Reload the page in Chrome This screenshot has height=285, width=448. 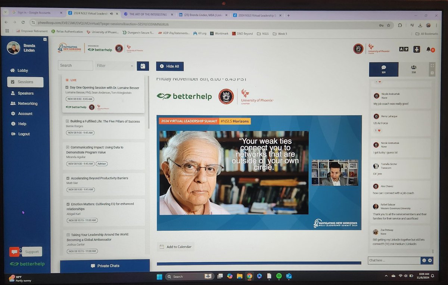point(23,22)
